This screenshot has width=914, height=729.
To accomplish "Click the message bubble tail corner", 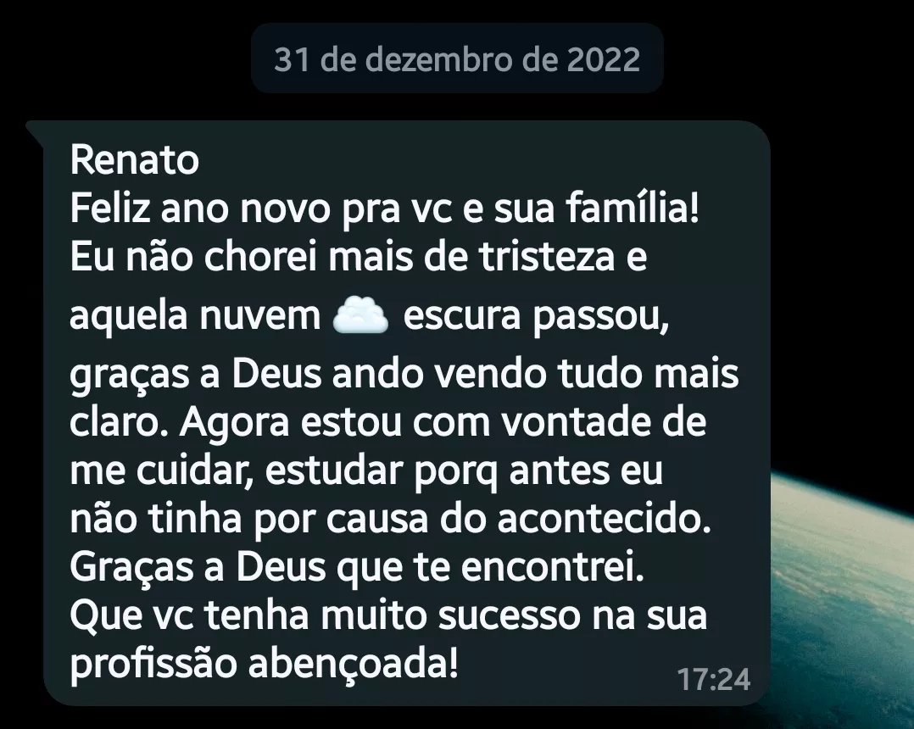I will tap(34, 131).
